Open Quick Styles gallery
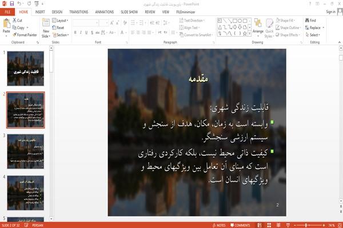This screenshot has height=228, width=343. coord(269,29)
